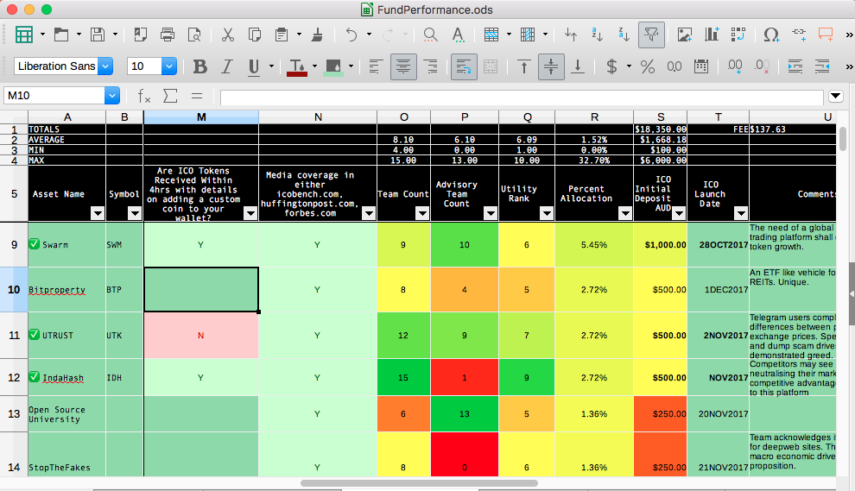
Task: Click the $1,000.00 deposit cell
Action: pyautogui.click(x=661, y=245)
